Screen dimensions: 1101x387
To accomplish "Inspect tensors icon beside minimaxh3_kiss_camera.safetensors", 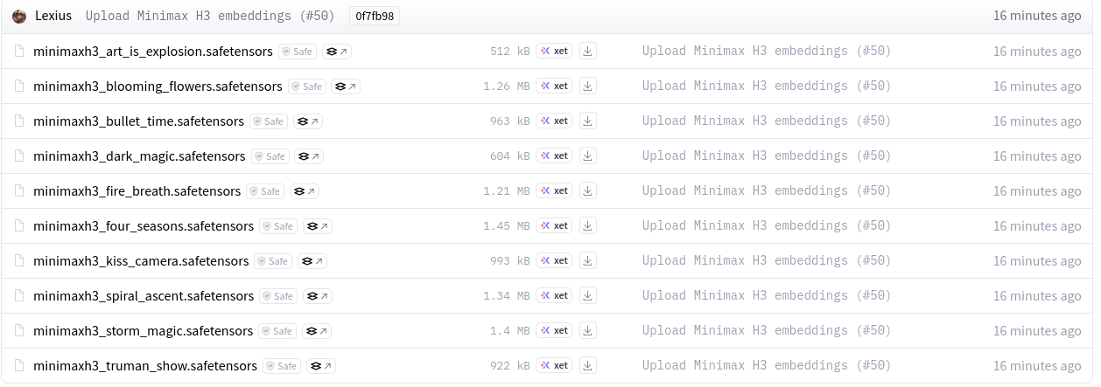I will [x=312, y=261].
